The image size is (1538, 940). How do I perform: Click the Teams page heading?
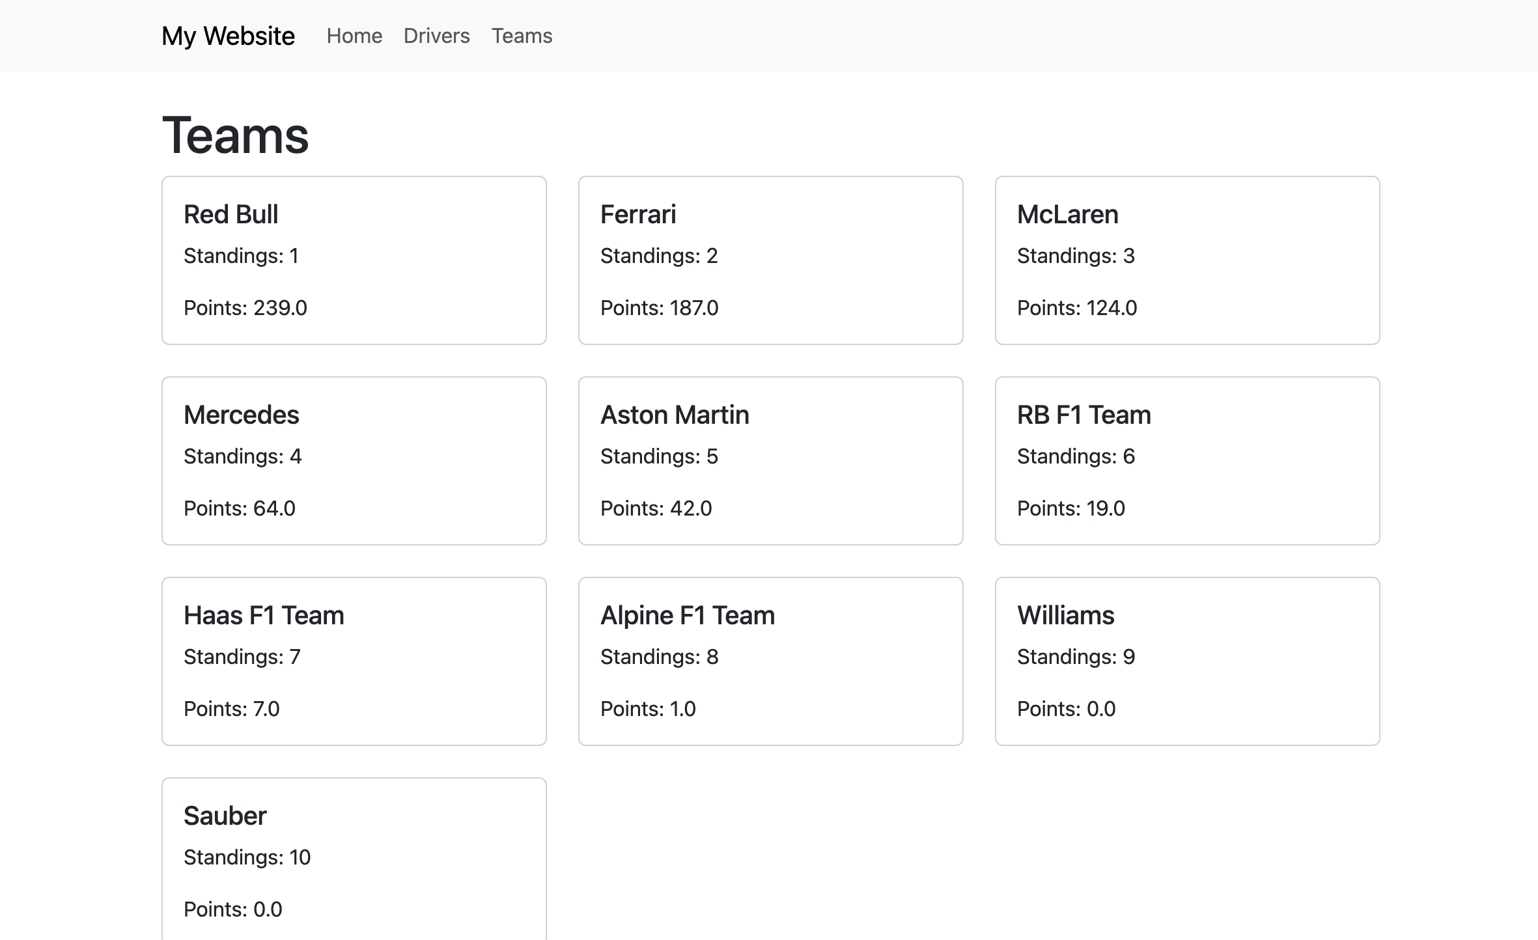point(235,135)
